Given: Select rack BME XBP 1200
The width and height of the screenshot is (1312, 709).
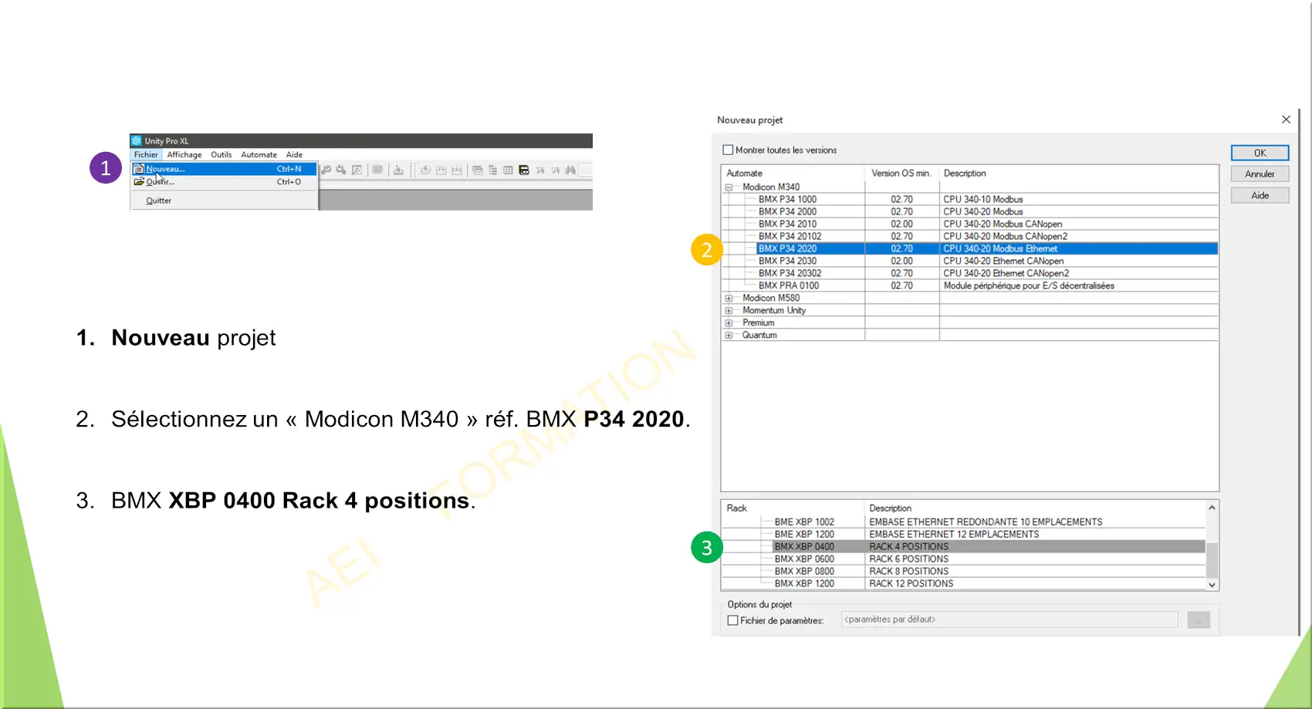Looking at the screenshot, I should (804, 535).
